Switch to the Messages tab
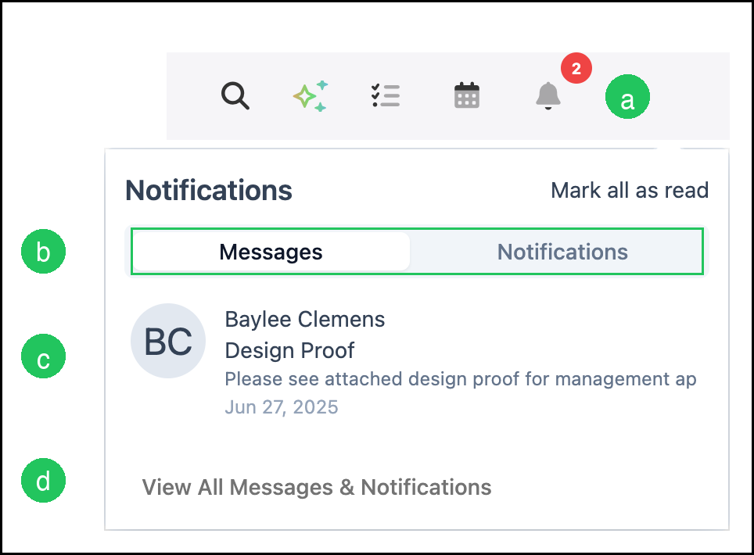This screenshot has width=754, height=555. click(x=271, y=252)
